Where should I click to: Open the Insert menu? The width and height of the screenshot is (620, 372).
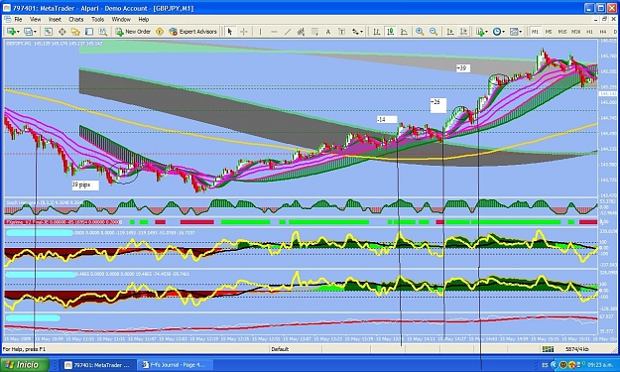[55, 20]
